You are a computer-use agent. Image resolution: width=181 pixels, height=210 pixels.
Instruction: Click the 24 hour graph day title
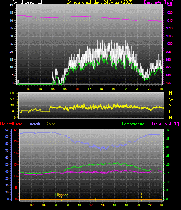click(x=100, y=2)
